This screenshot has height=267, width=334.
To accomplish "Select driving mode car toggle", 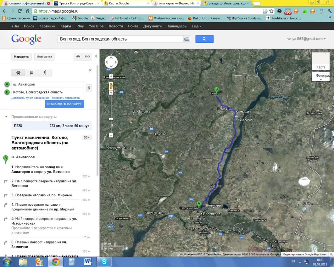I will tap(18, 73).
